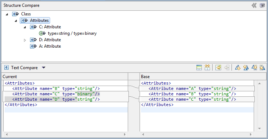Select the A: Attribute tree item
This screenshot has width=268, height=139.
click(x=50, y=46)
